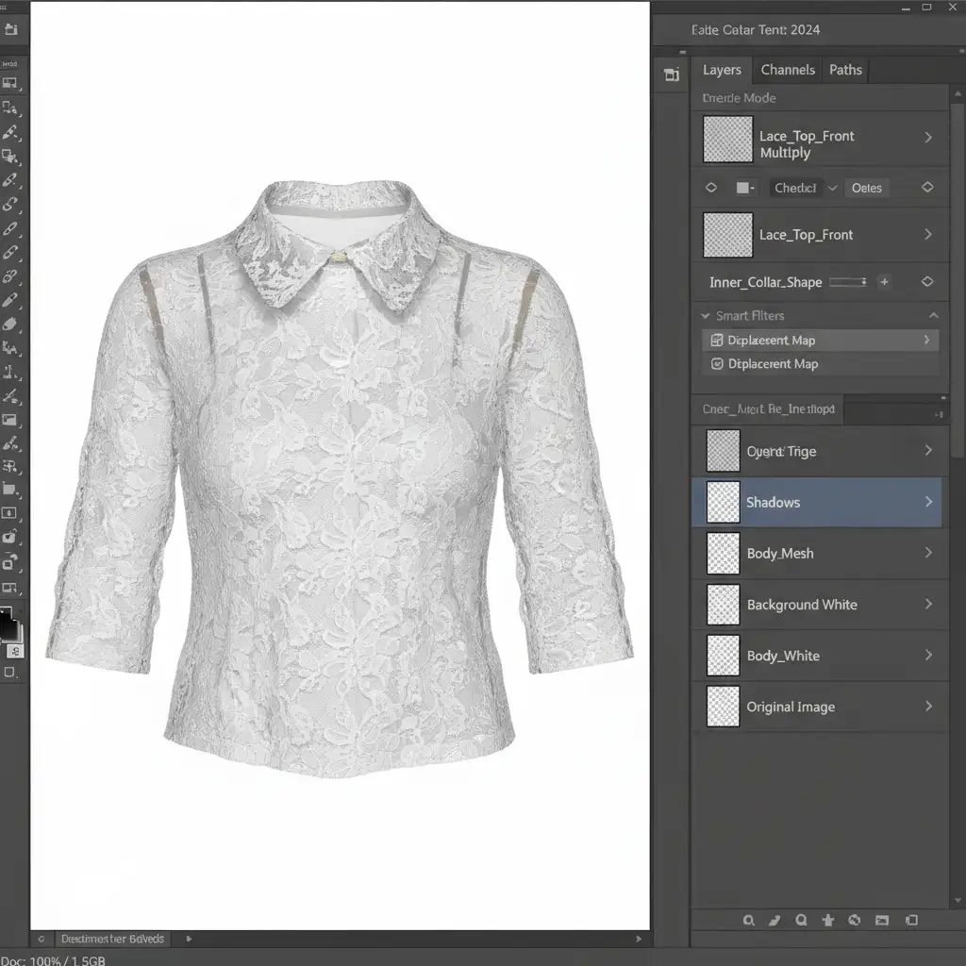This screenshot has height=966, width=966.
Task: Click the swap colors icon below color swatches
Action: coord(17,651)
